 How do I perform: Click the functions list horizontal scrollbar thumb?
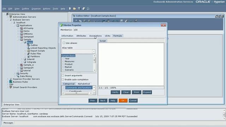[76, 93]
